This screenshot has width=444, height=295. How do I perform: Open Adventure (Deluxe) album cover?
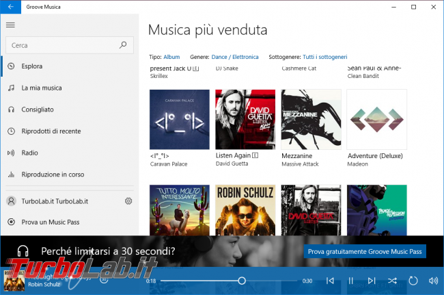(376, 119)
